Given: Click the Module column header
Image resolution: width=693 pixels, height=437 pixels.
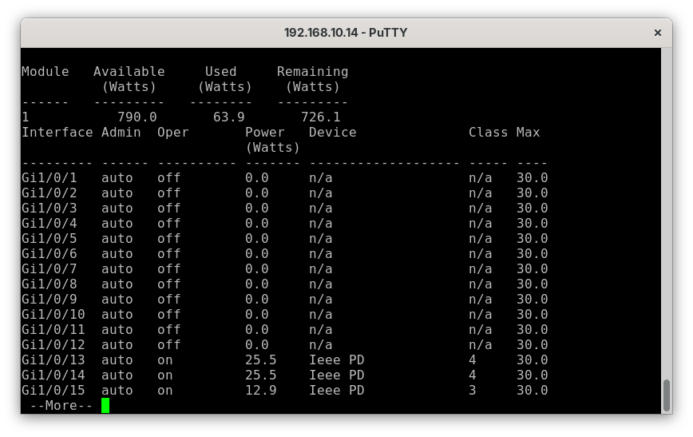Looking at the screenshot, I should click(x=45, y=72).
